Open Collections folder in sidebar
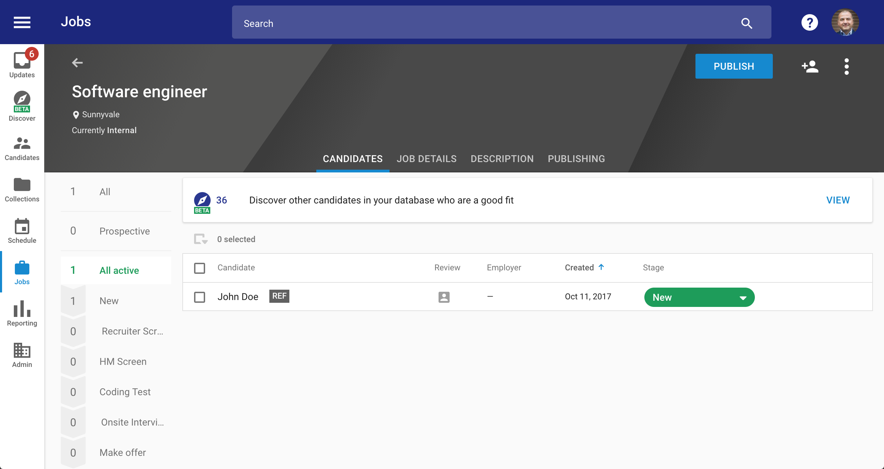 point(22,190)
